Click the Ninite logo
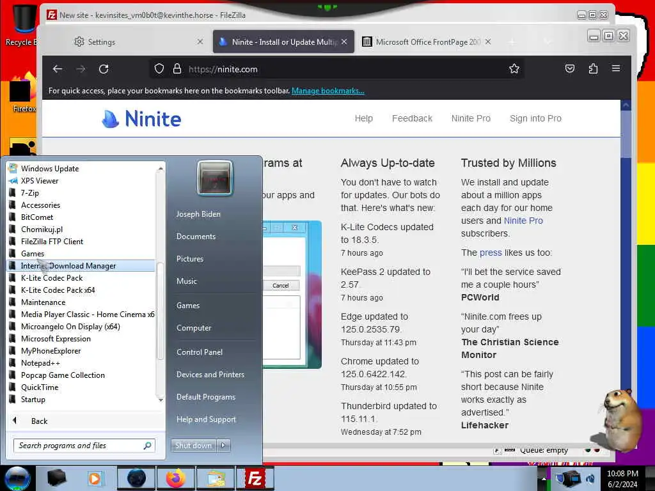The width and height of the screenshot is (655, 491). [141, 119]
